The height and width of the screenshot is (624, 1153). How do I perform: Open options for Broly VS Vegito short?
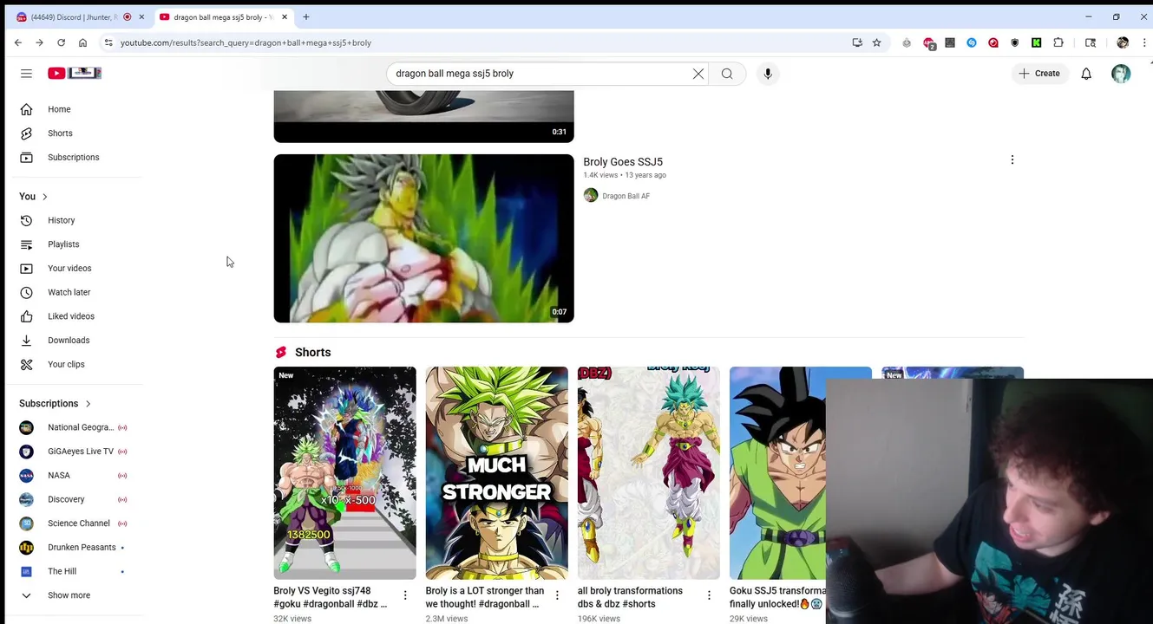point(405,595)
